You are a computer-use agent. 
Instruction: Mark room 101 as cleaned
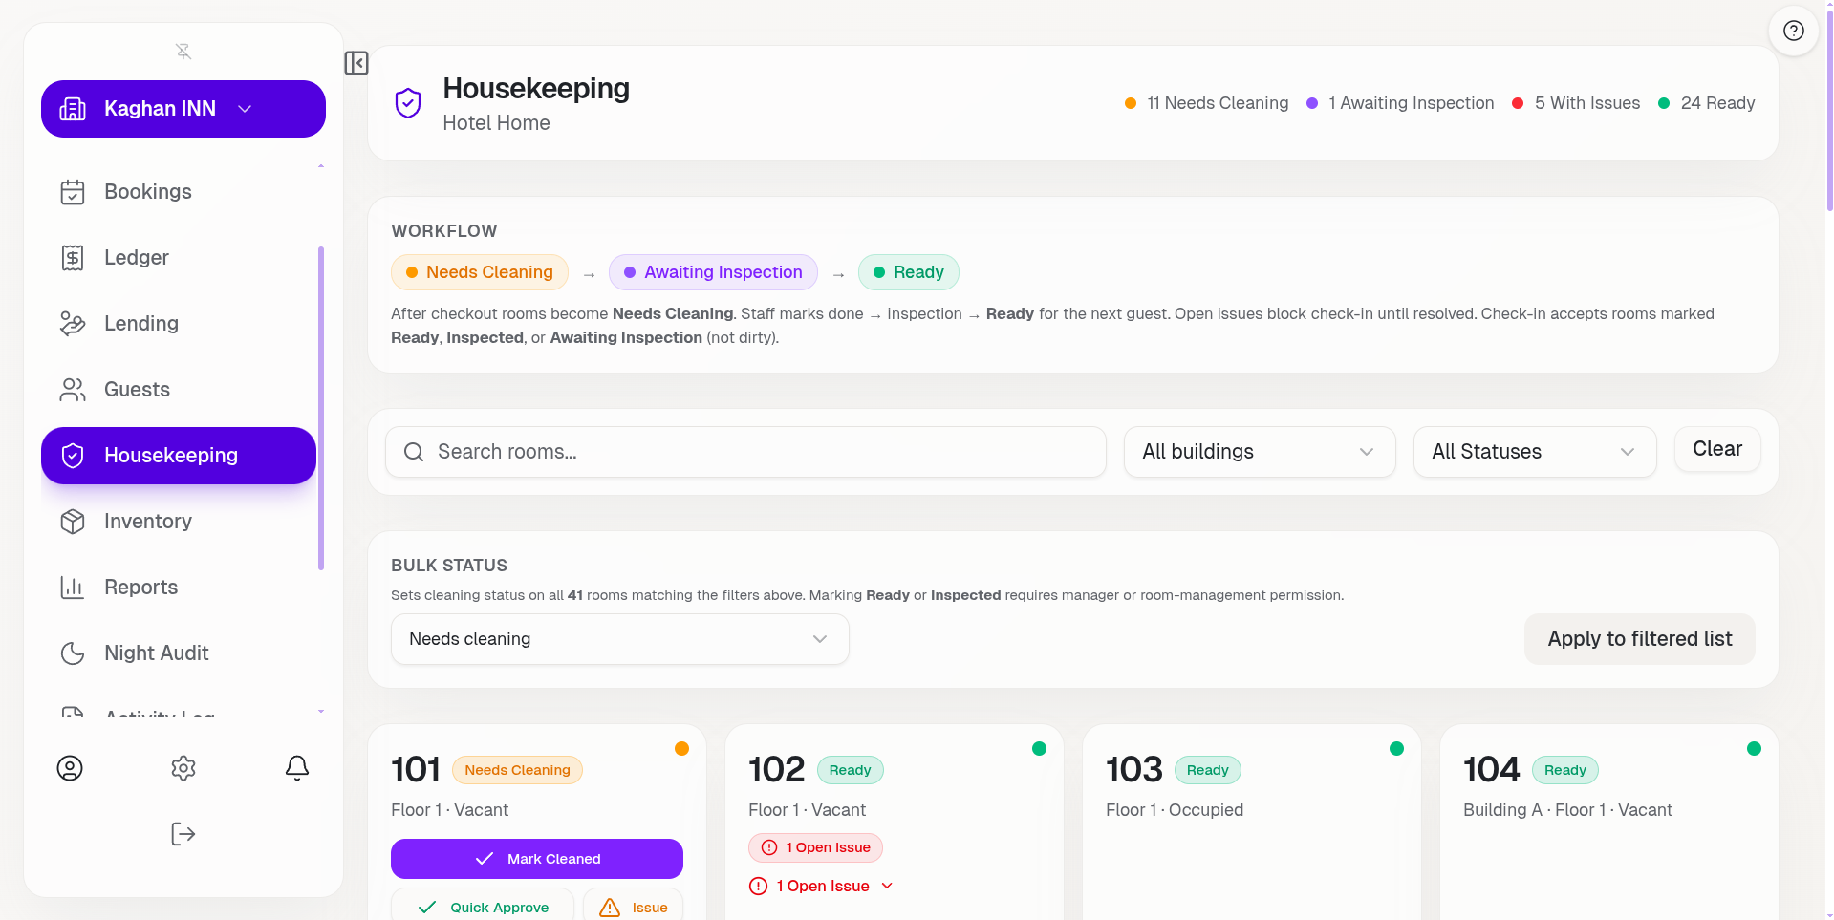pos(537,859)
